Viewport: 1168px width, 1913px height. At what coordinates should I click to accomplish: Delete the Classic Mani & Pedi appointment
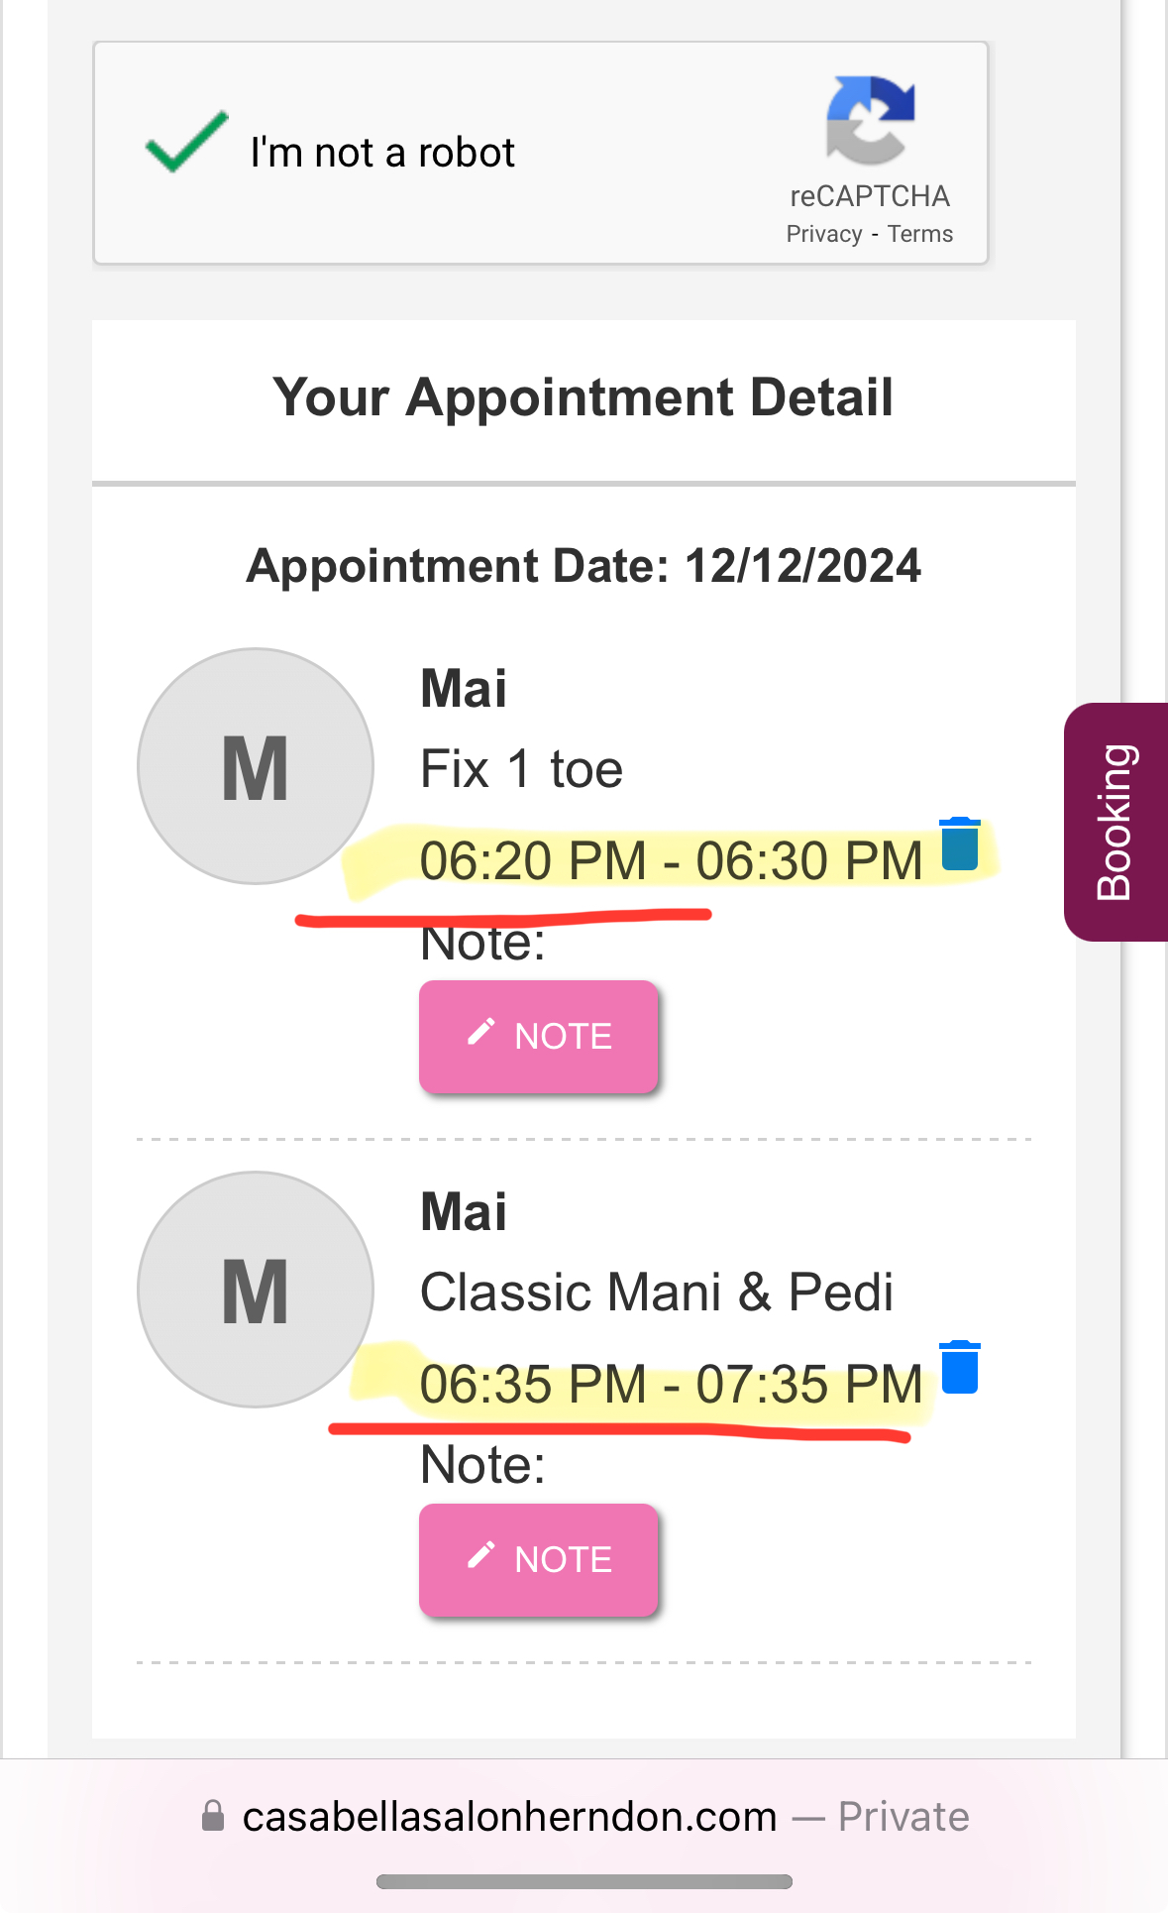click(x=960, y=1368)
